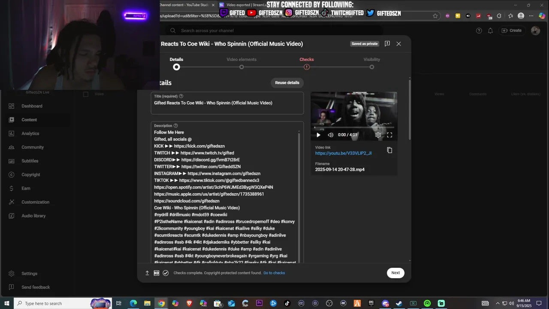This screenshot has width=549, height=309.
Task: Click the checks complete checkmark icon
Action: coord(166,273)
